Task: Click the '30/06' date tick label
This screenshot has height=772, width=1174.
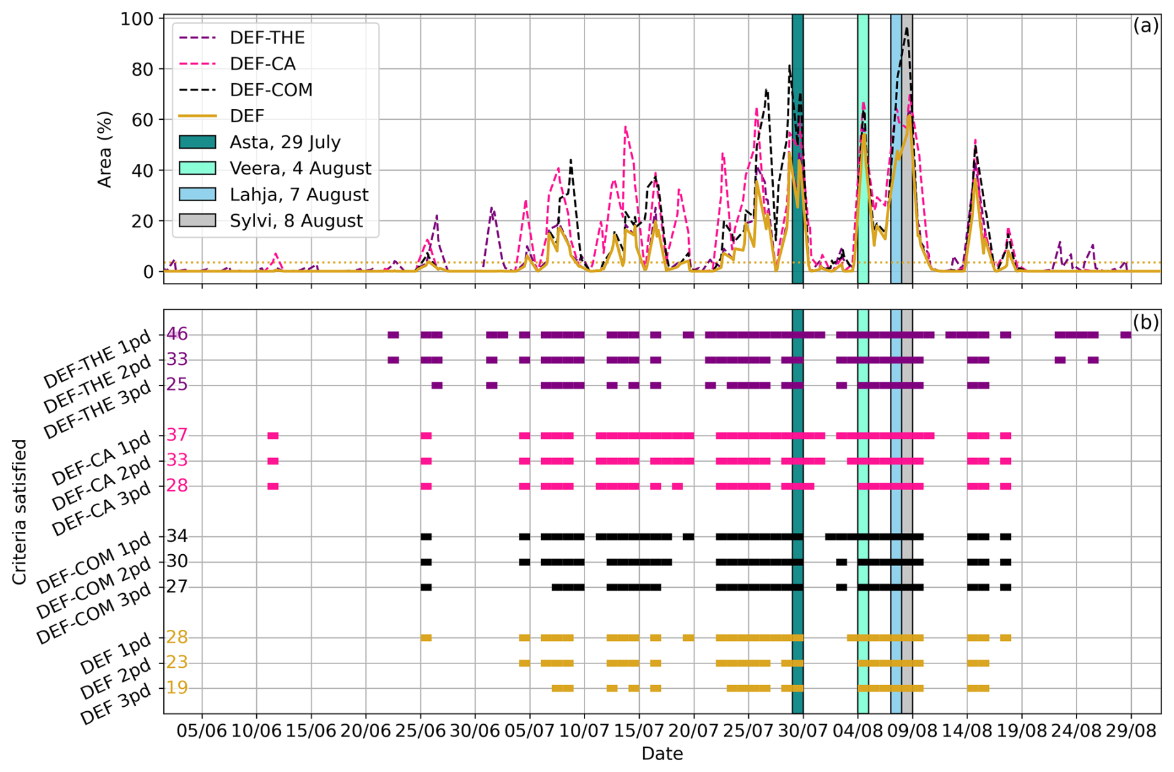Action: (475, 731)
